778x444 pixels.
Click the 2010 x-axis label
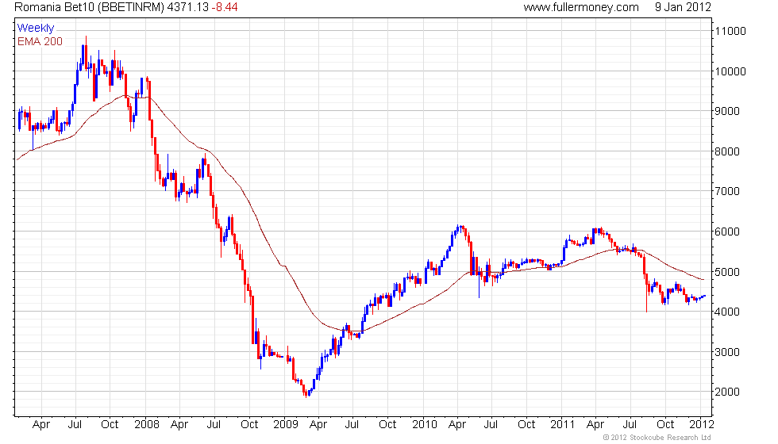(425, 425)
